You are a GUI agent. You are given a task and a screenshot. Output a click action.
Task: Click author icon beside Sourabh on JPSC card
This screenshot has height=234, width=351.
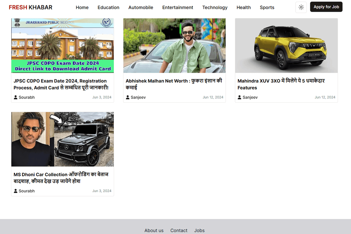[x=16, y=97]
